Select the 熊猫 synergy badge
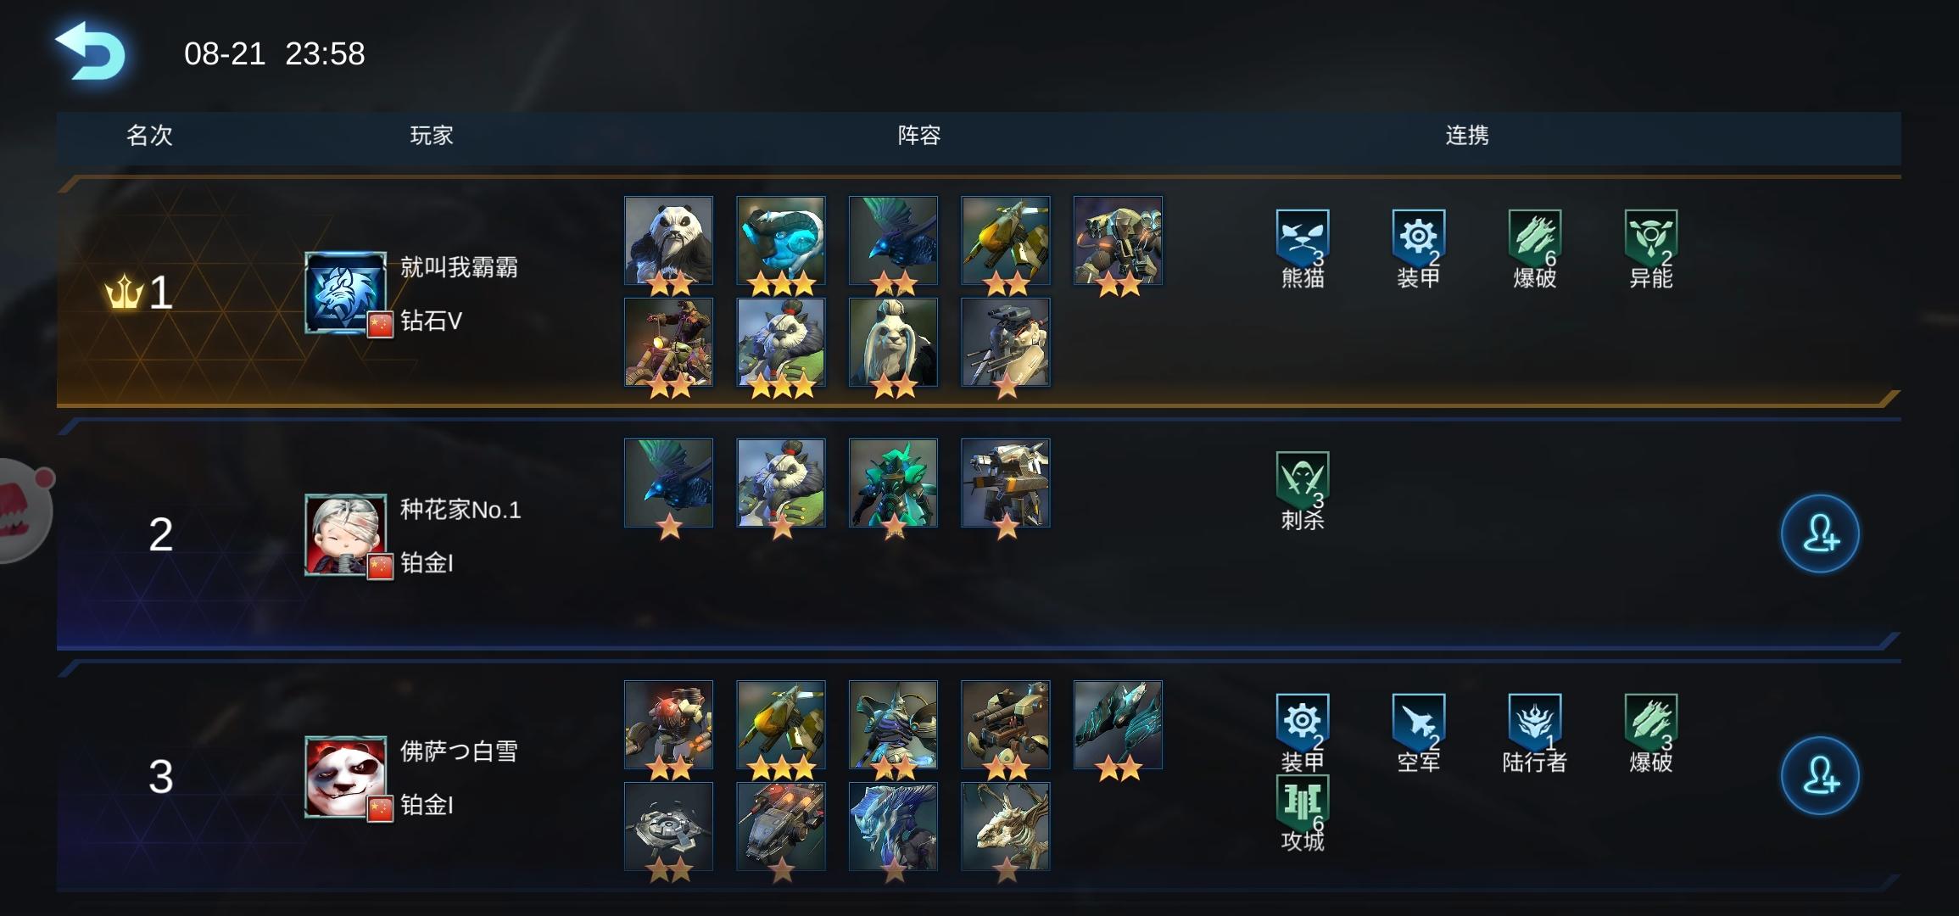The height and width of the screenshot is (916, 1959). click(1302, 249)
